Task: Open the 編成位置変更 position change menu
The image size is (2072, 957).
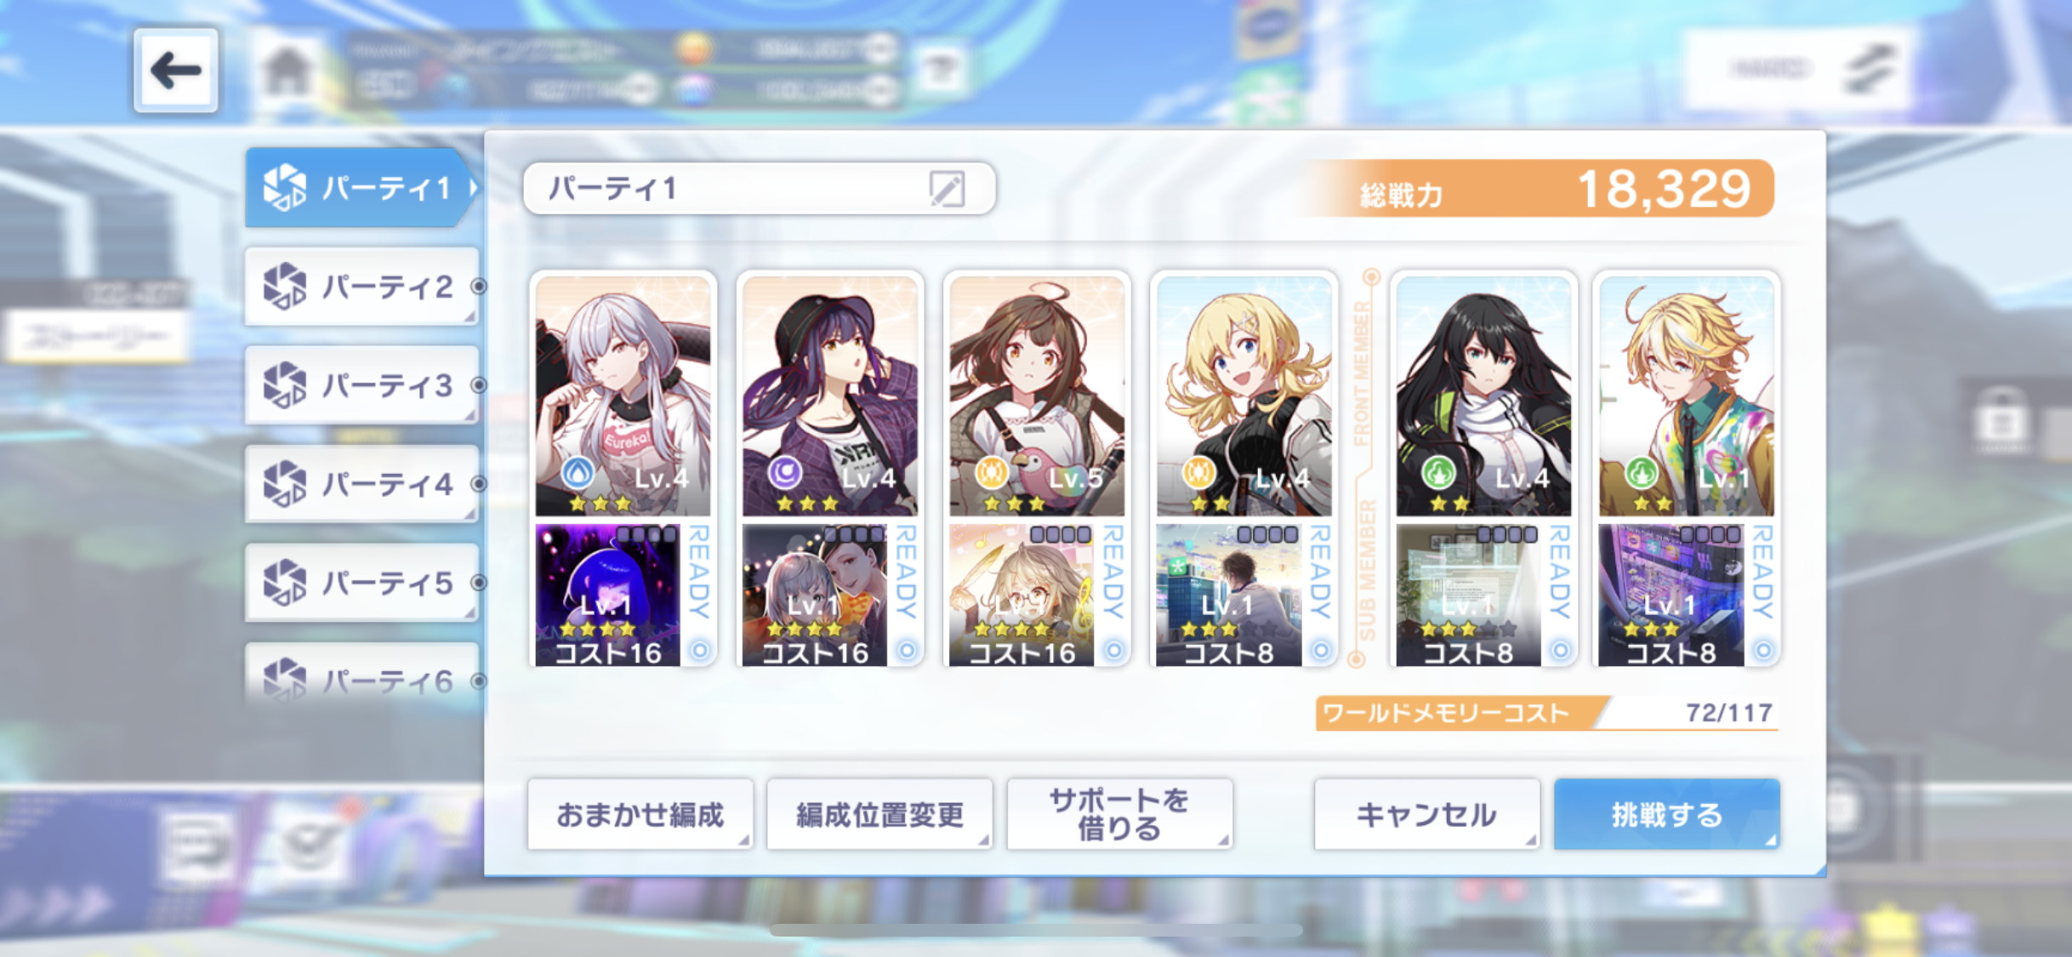Action: pyautogui.click(x=879, y=814)
